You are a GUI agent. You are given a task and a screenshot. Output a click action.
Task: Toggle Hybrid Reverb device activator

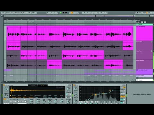click(4, 85)
